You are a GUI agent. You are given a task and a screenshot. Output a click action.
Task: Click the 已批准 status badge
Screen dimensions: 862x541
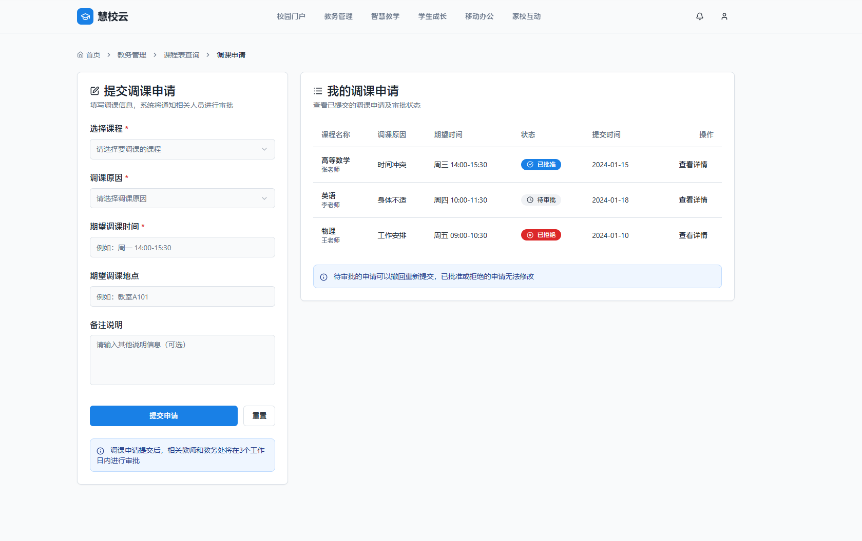click(x=541, y=165)
